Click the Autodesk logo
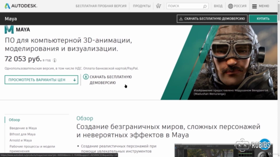This screenshot has width=280, height=157. (x=21, y=6)
